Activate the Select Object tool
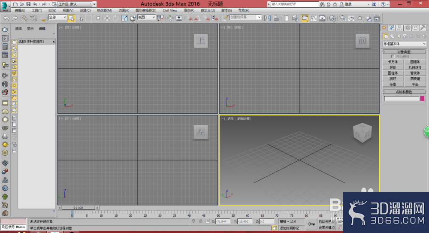 click(x=71, y=18)
